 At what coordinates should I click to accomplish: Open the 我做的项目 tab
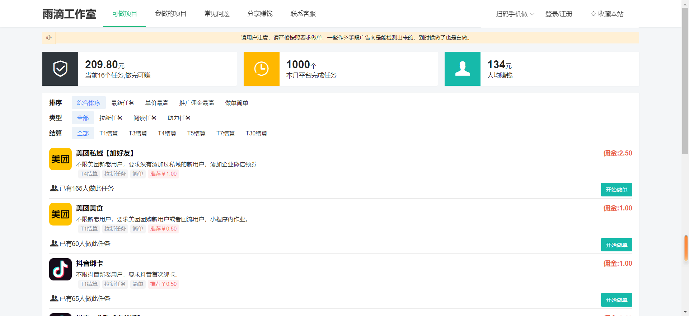[171, 14]
